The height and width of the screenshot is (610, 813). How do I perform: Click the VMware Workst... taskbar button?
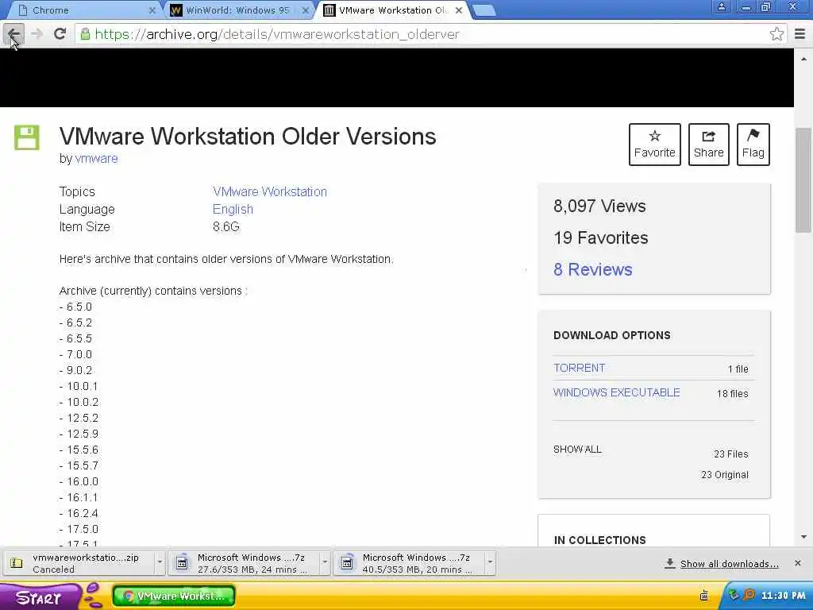pos(174,596)
